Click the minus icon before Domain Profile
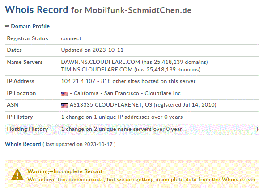This screenshot has height=188, width=259. click(7, 26)
